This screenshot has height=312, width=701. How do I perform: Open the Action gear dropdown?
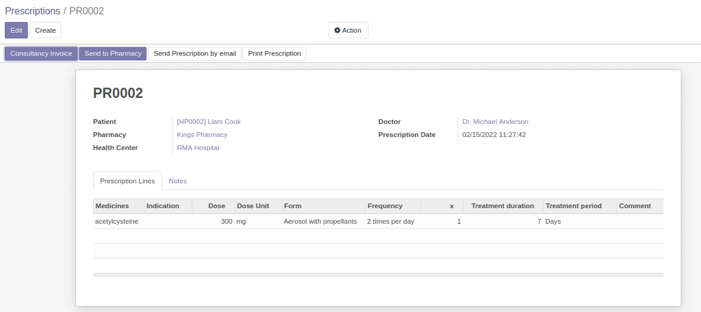(x=348, y=30)
